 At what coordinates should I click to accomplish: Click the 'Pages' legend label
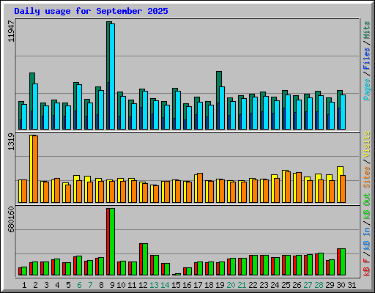point(367,89)
